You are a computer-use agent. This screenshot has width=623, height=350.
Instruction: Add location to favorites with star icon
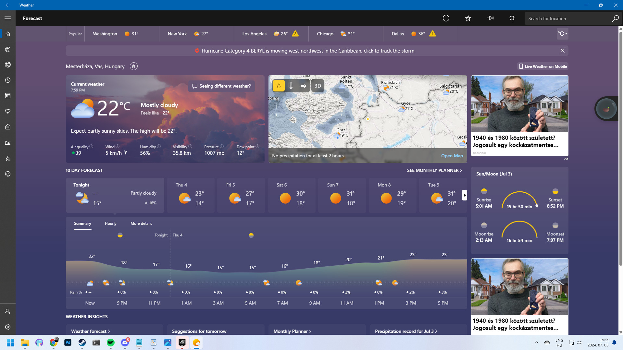468,18
